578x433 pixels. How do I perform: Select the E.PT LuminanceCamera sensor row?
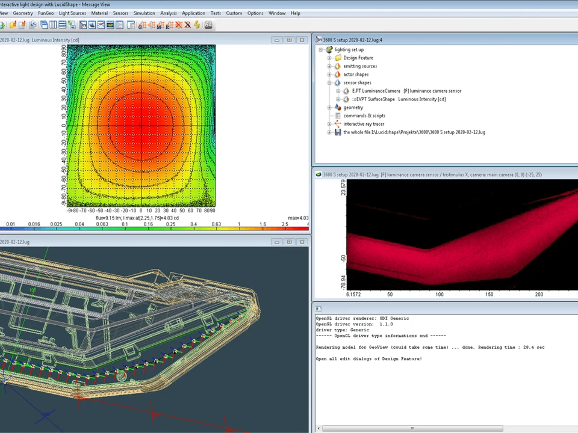click(x=406, y=91)
